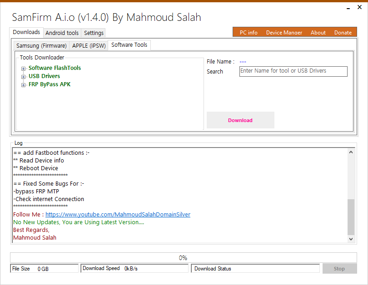Click the Donate button

tap(343, 33)
